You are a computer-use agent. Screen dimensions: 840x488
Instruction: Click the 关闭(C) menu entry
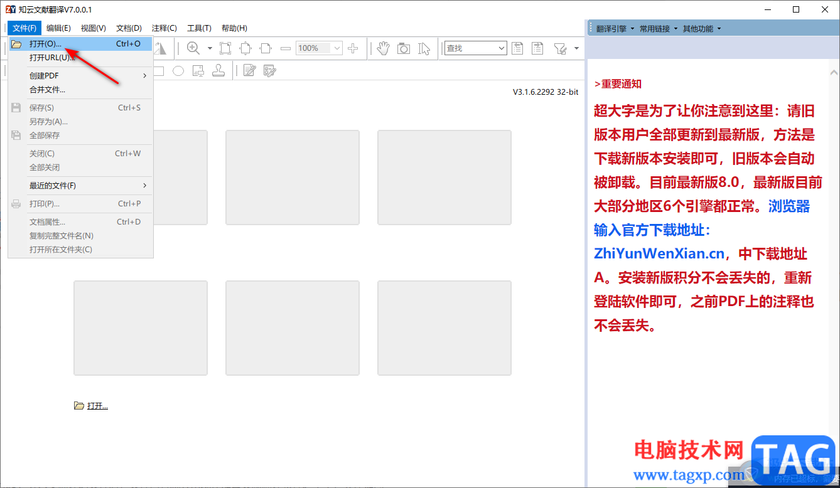point(80,154)
